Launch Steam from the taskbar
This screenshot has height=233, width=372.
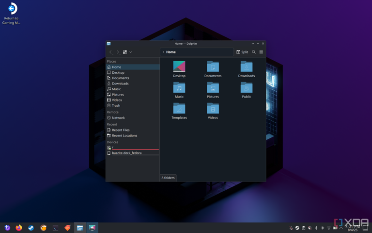coord(31,228)
